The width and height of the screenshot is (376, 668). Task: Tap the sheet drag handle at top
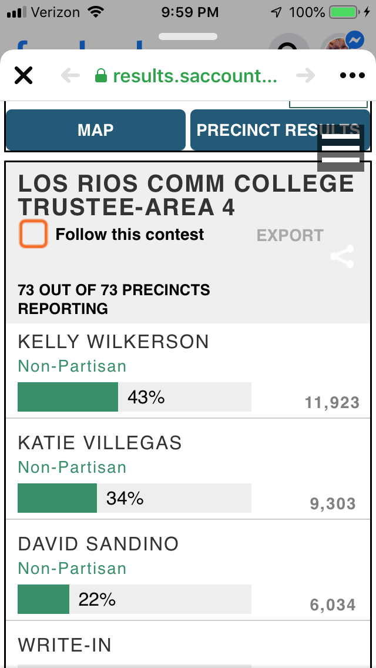point(188,36)
